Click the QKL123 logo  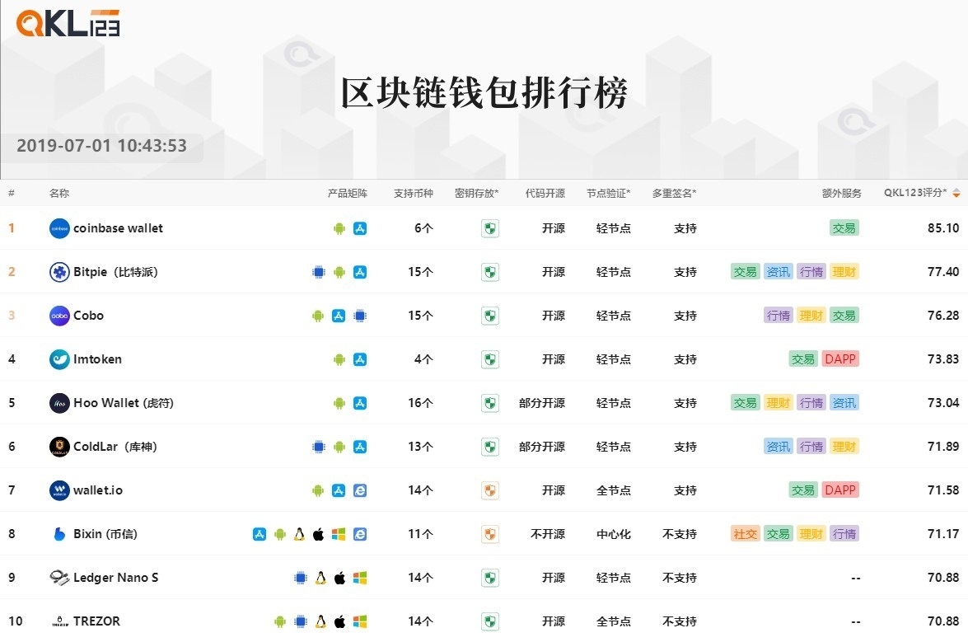tap(68, 23)
